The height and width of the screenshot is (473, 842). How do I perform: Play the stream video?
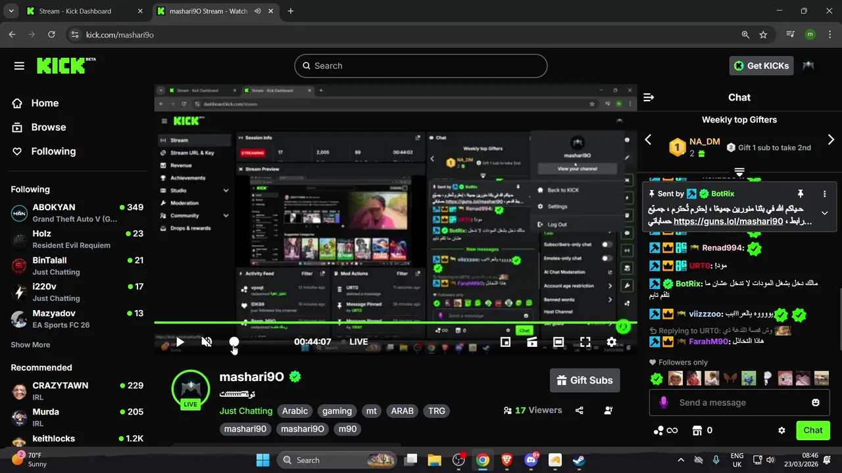[180, 342]
